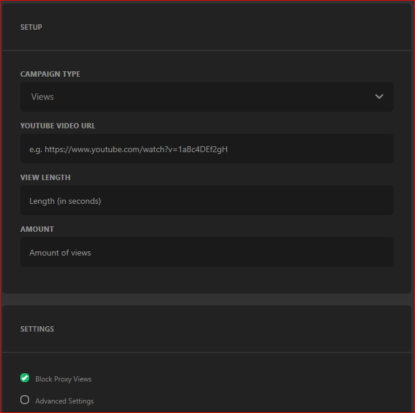Click into the View Length seconds field
The height and width of the screenshot is (413, 415).
point(206,201)
